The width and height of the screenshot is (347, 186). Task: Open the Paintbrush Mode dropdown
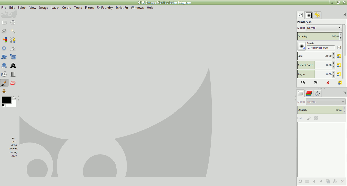tap(324, 28)
